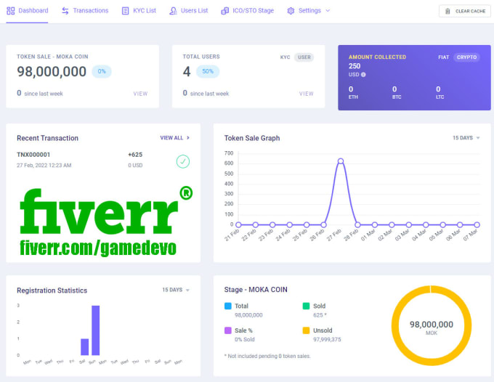Click the 98,000,000 token sale figure
494x382 pixels.
point(52,71)
